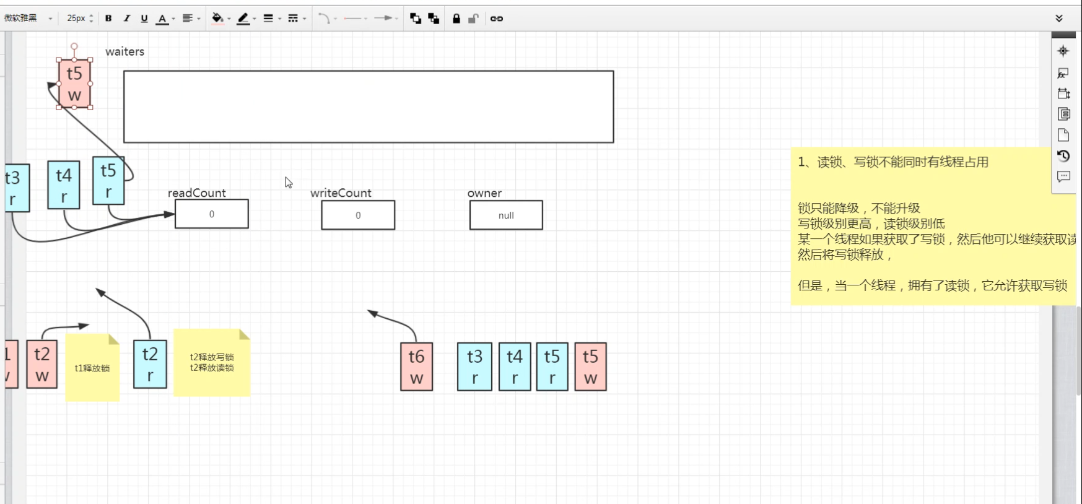
Task: Click the waiters label
Action: pyautogui.click(x=124, y=51)
